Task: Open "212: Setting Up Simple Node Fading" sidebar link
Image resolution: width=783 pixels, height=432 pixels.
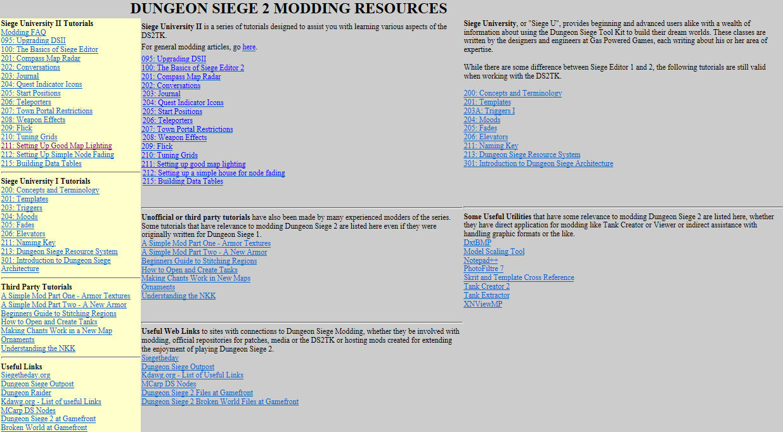Action: (58, 155)
